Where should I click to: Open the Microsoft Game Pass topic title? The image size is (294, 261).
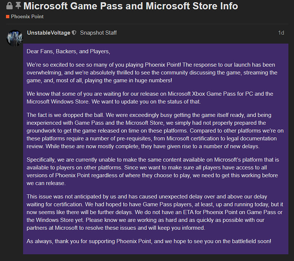click(131, 6)
